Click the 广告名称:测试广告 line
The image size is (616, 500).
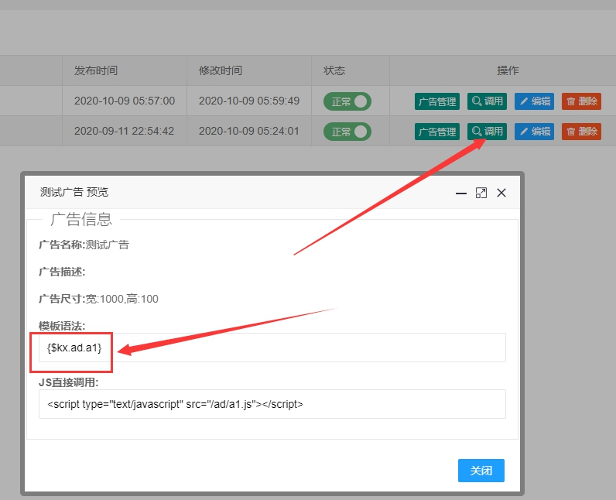pyautogui.click(x=84, y=245)
